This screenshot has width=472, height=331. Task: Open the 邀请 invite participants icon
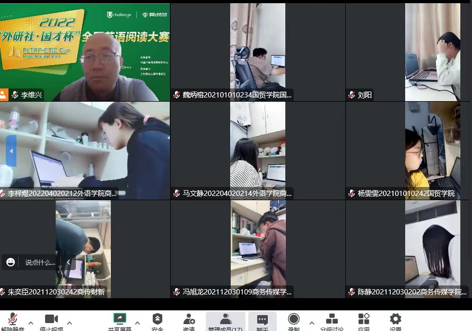(189, 319)
